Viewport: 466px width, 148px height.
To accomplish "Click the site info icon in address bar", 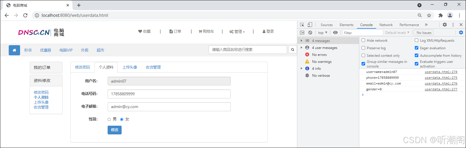I will pos(37,15).
